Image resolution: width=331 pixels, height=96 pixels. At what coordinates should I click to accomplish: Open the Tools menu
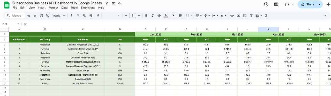pyautogui.click(x=74, y=8)
